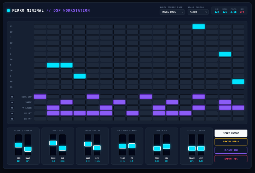Enable the OH HAT cell at step 1
This screenshot has width=255, height=173.
[x=40, y=119]
